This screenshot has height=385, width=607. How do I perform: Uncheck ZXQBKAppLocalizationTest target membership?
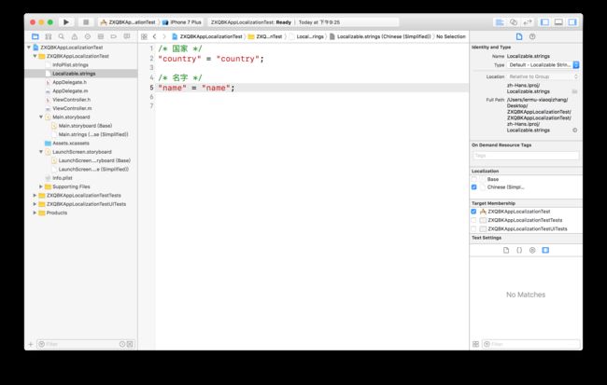click(473, 212)
